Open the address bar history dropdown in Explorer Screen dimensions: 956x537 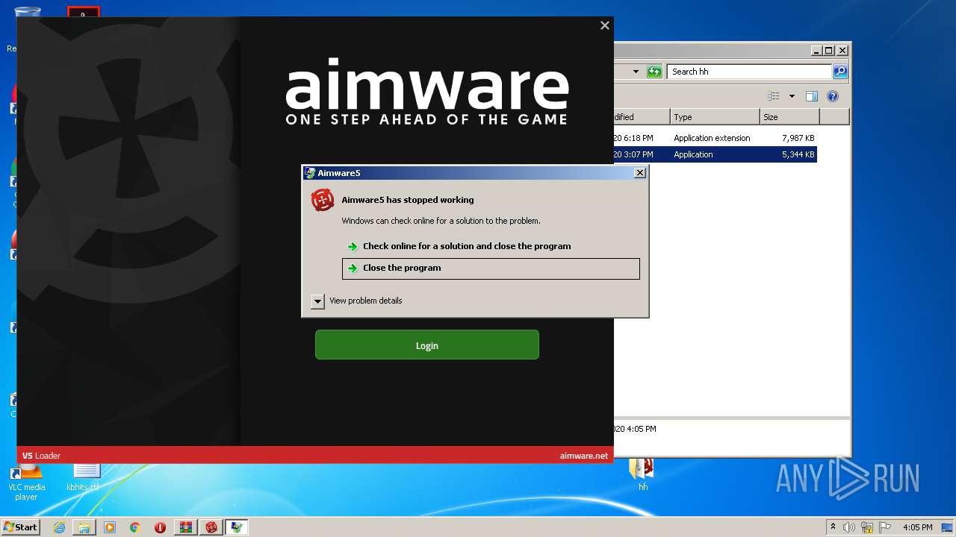(x=636, y=72)
